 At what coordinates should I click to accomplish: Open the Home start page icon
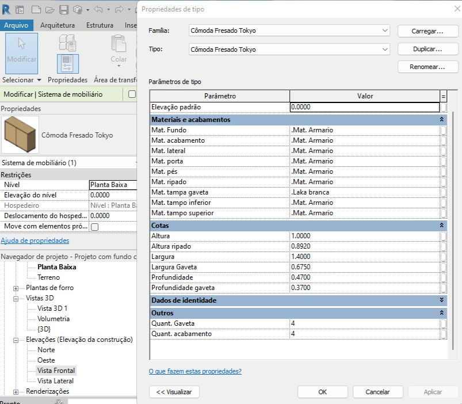point(20,10)
